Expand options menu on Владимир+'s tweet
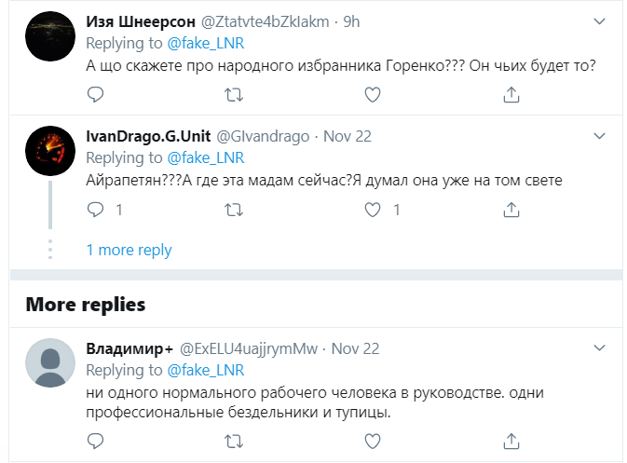627x463 pixels. pos(600,348)
